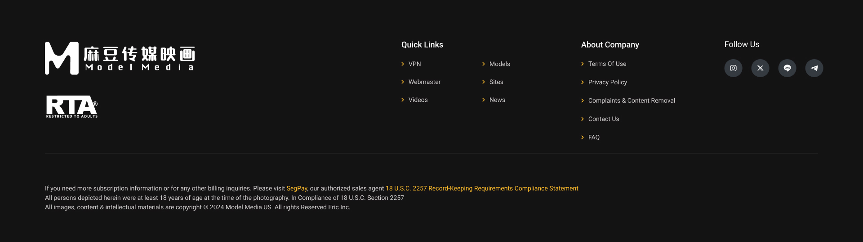863x242 pixels.
Task: Open the Telegram social icon
Action: (814, 68)
